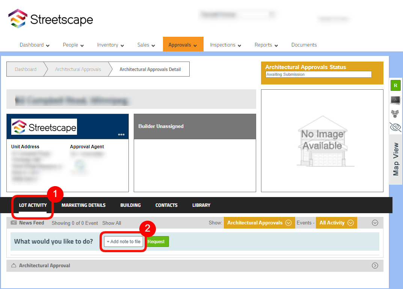Open the Inventory dropdown menu

[110, 45]
